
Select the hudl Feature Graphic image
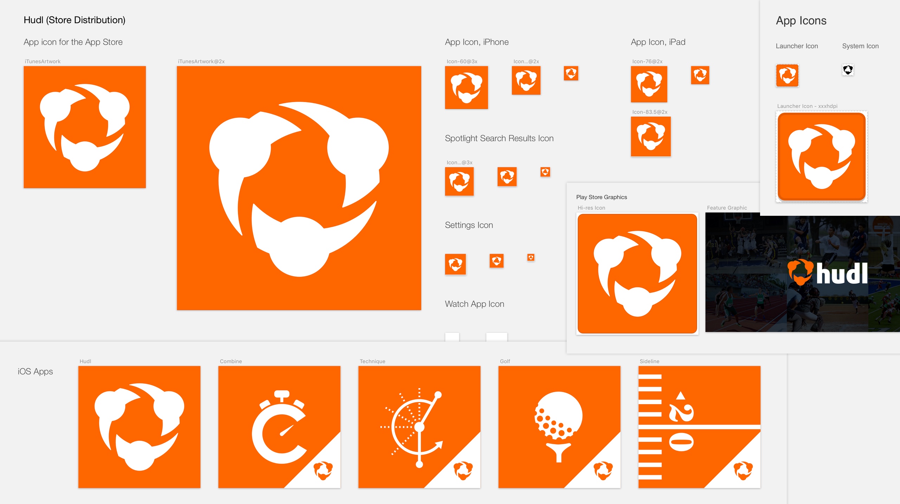pyautogui.click(x=803, y=272)
